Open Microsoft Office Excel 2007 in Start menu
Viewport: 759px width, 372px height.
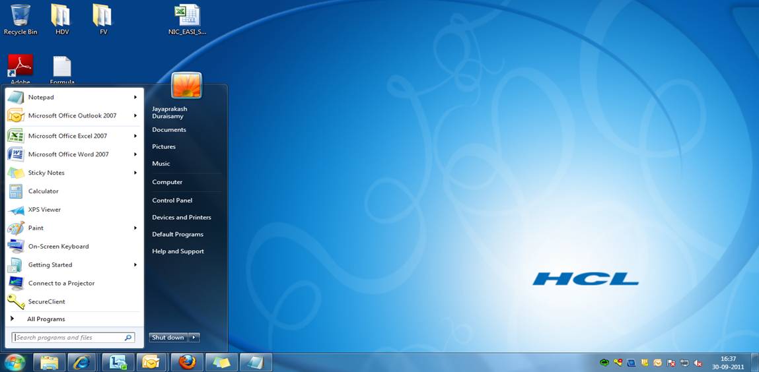tap(74, 137)
